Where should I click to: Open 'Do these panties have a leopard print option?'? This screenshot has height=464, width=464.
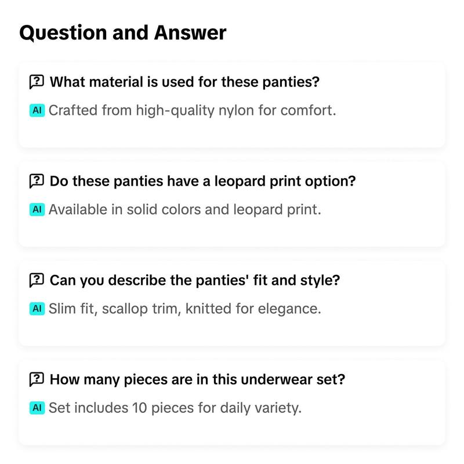[x=202, y=181]
